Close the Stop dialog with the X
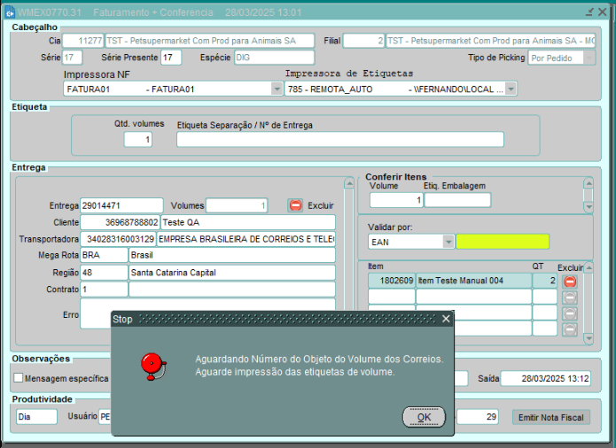The width and height of the screenshot is (616, 448). [446, 319]
